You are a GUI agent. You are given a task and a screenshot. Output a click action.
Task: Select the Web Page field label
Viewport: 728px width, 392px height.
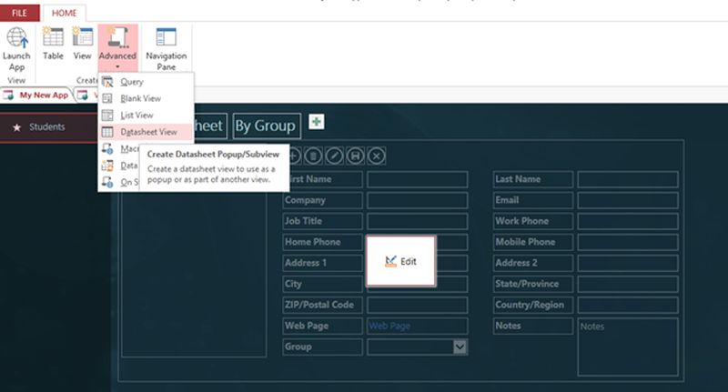tap(322, 326)
